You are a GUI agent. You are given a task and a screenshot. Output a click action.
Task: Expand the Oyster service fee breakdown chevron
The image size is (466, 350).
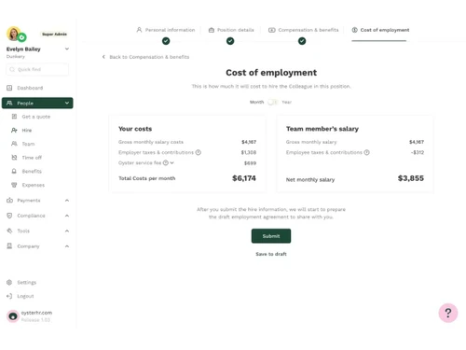(x=171, y=162)
